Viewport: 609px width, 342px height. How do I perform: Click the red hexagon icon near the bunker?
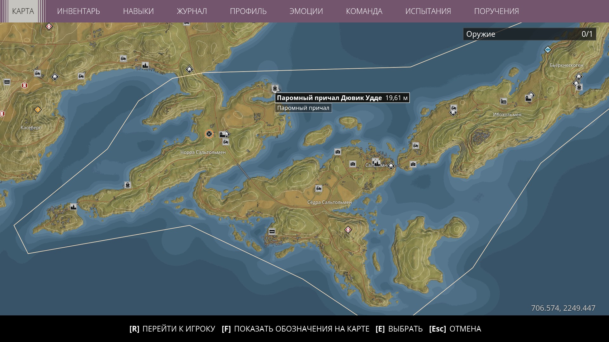(x=24, y=85)
